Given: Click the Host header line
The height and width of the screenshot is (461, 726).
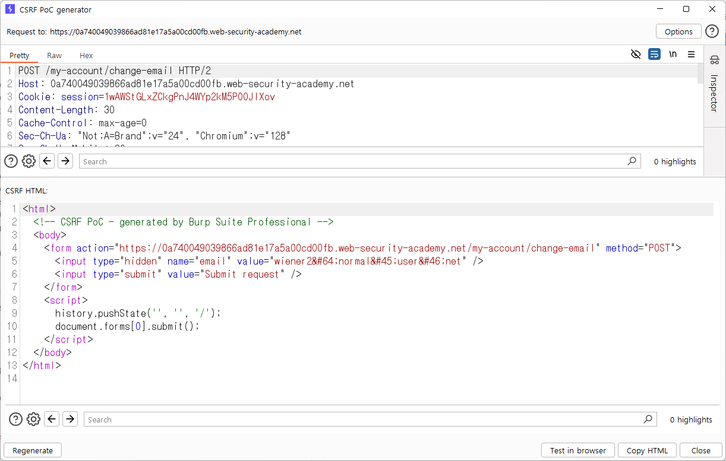Looking at the screenshot, I should click(186, 84).
